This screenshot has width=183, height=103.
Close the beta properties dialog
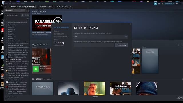130,24
